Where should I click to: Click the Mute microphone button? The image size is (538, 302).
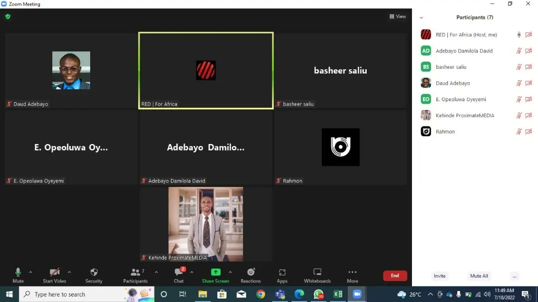[x=18, y=276]
